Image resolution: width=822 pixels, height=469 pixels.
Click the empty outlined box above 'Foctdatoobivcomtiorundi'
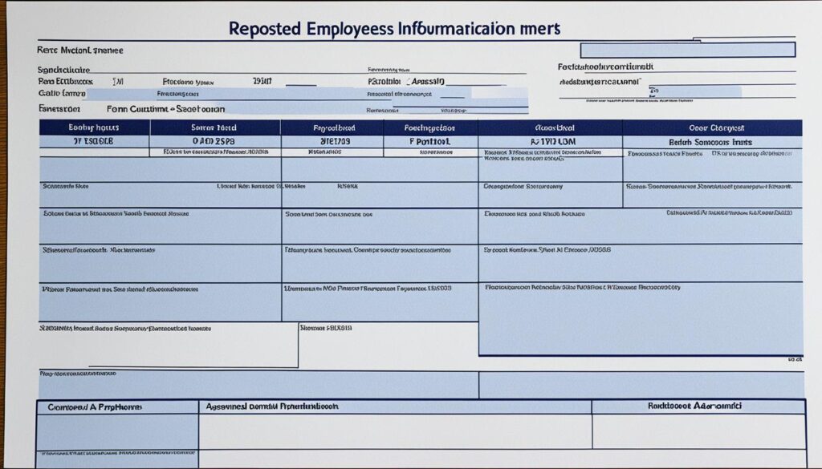point(688,51)
